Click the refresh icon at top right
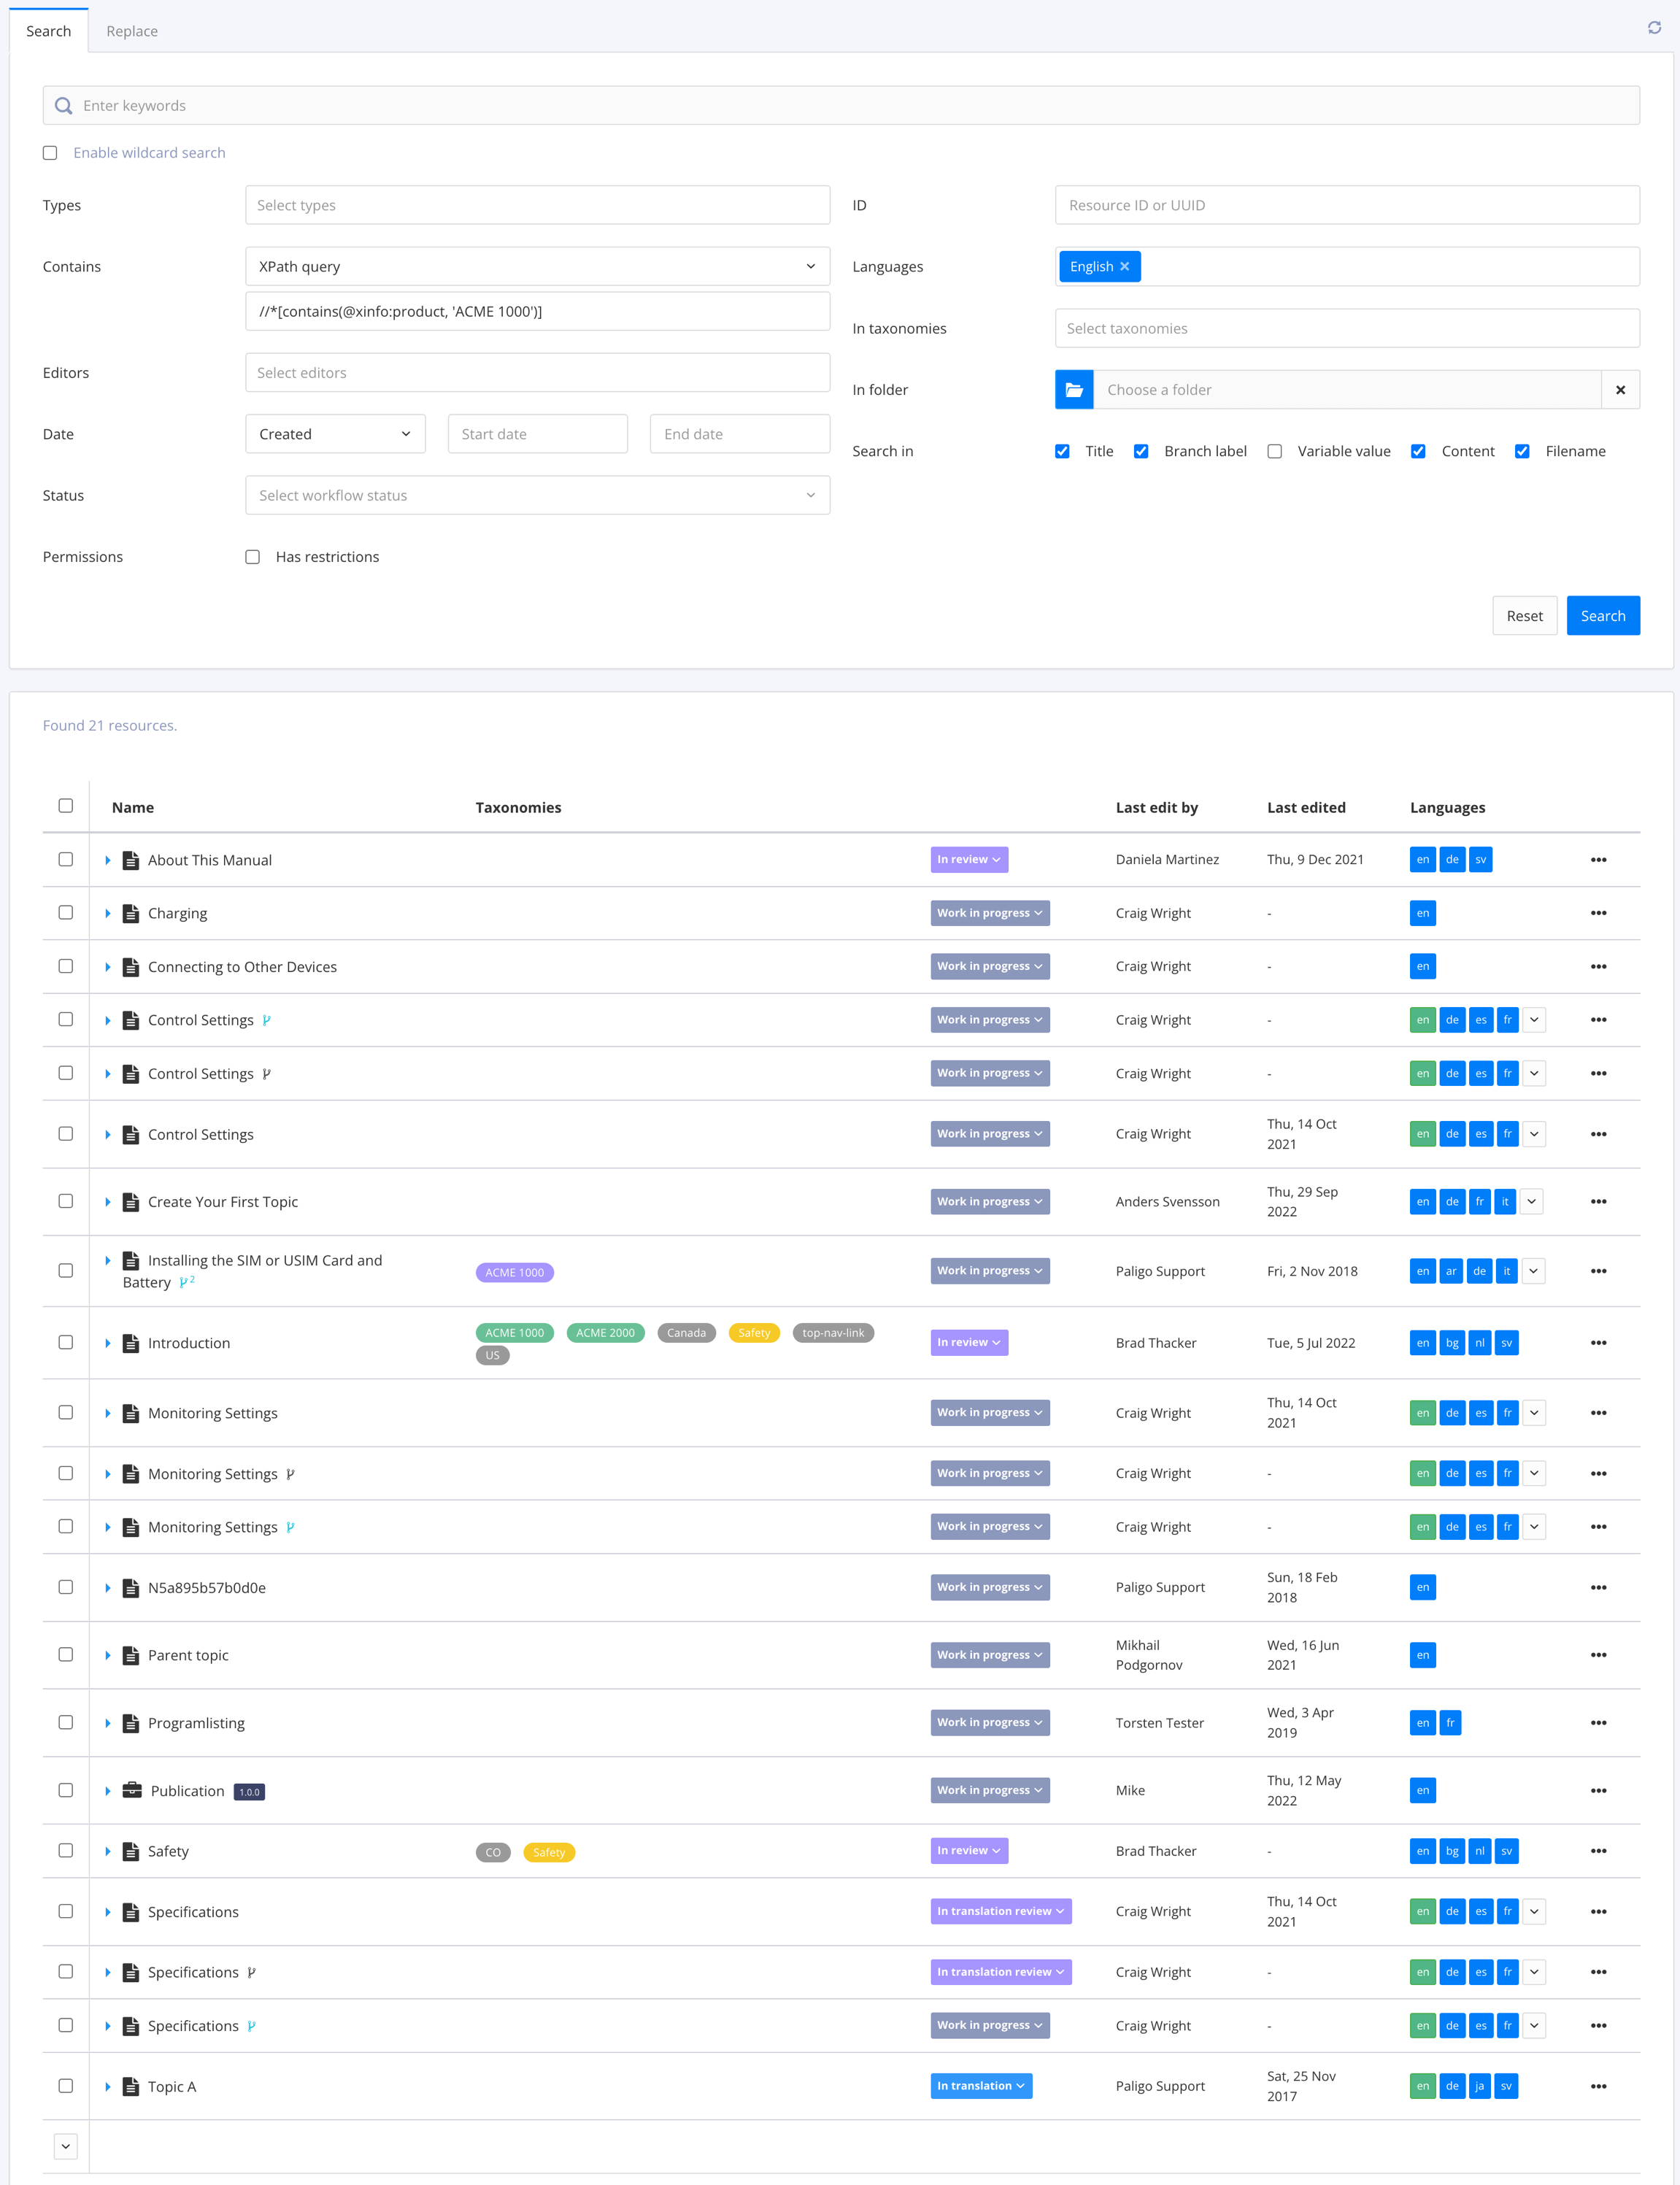This screenshot has height=2185, width=1680. [1654, 28]
